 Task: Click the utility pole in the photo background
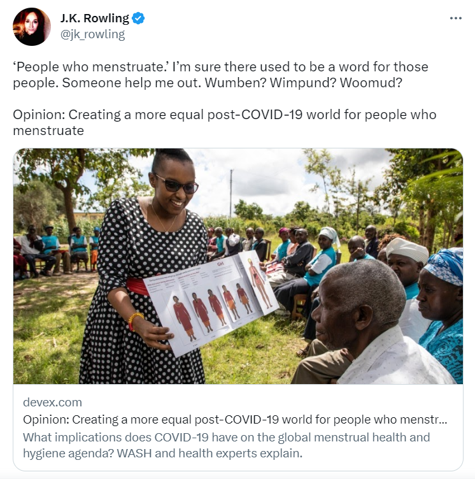231,193
